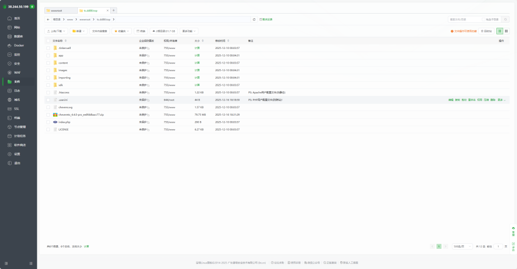Switch to grid view layout
This screenshot has width=517, height=269.
(x=506, y=31)
